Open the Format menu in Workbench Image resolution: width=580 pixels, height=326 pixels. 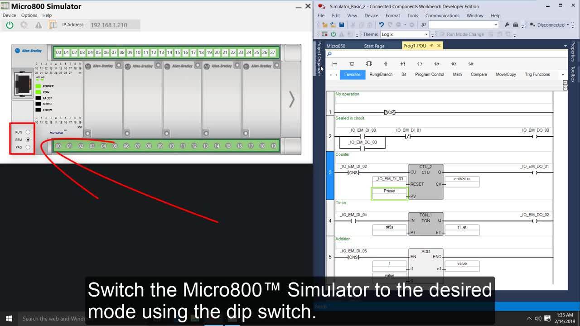tap(393, 15)
